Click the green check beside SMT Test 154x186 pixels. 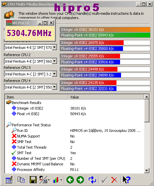[14, 153]
